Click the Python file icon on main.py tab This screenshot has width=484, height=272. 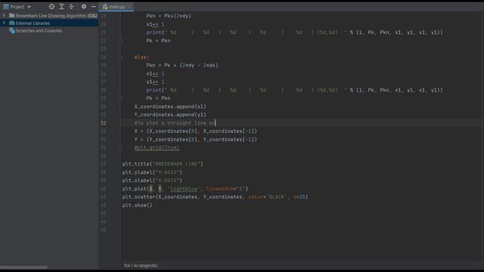pos(105,7)
